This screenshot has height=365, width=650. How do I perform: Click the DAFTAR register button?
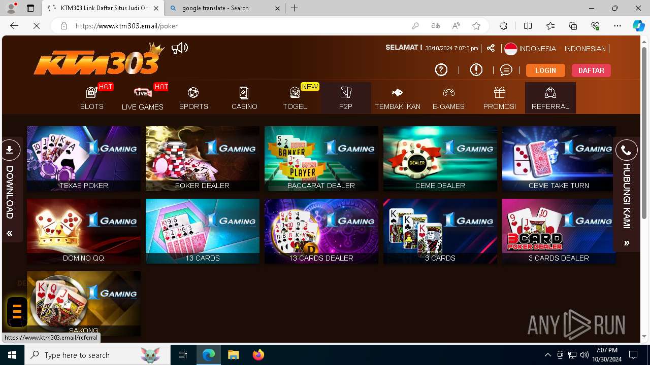[591, 70]
